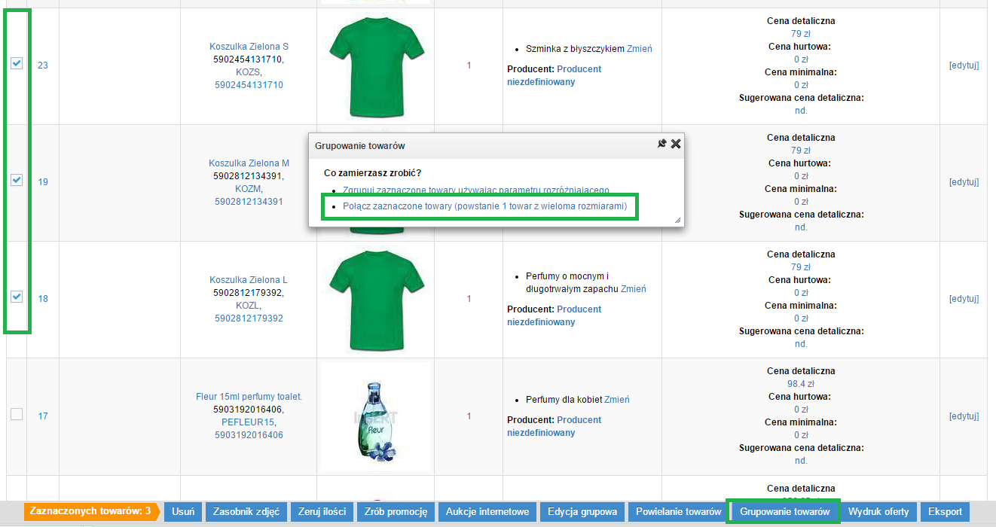Uncheck the checkbox for product 18

[x=17, y=297]
